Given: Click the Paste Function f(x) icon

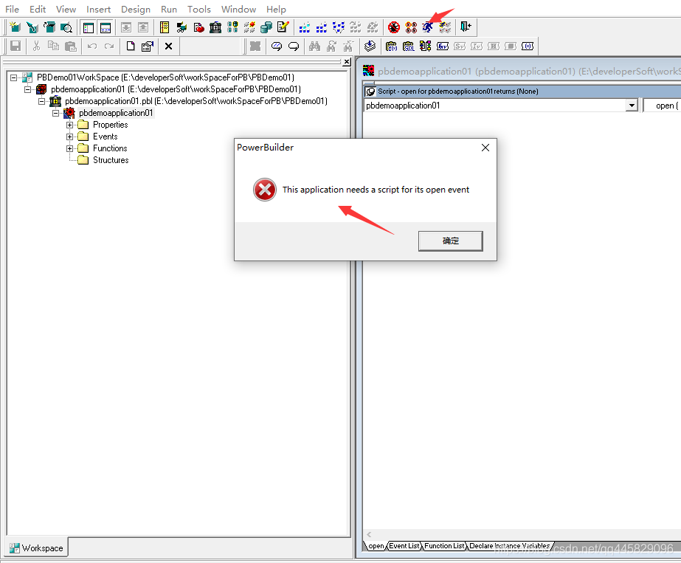Looking at the screenshot, I should 391,46.
